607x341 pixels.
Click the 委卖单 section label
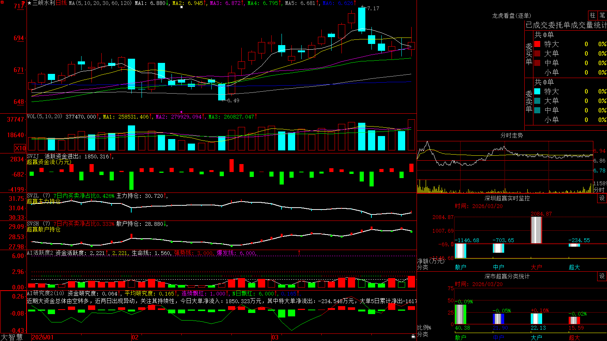[x=529, y=101]
